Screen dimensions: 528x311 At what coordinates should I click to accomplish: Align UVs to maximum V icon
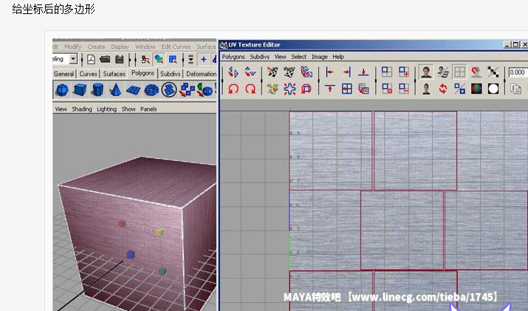(x=329, y=89)
